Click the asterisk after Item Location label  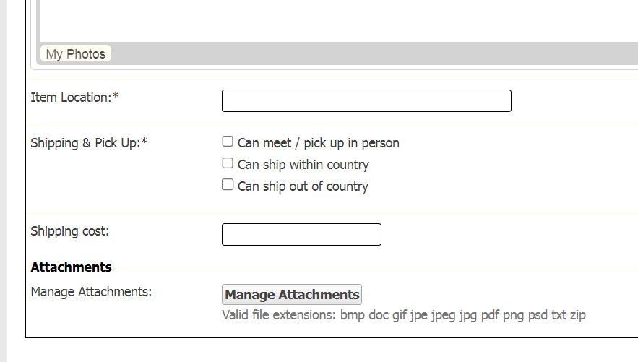(115, 97)
